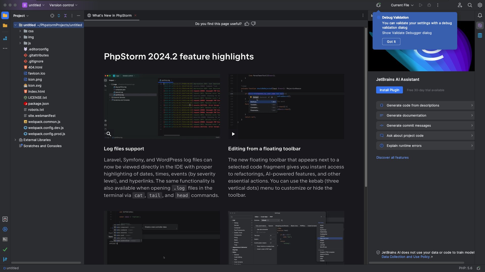Click the Discover all features link
Viewport: 485px width, 272px height.
point(392,157)
